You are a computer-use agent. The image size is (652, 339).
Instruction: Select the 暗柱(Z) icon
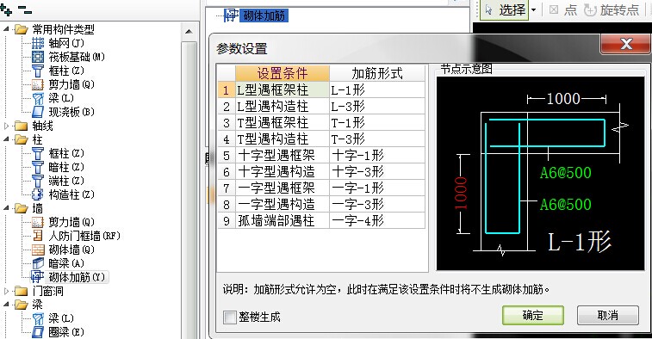[38, 167]
